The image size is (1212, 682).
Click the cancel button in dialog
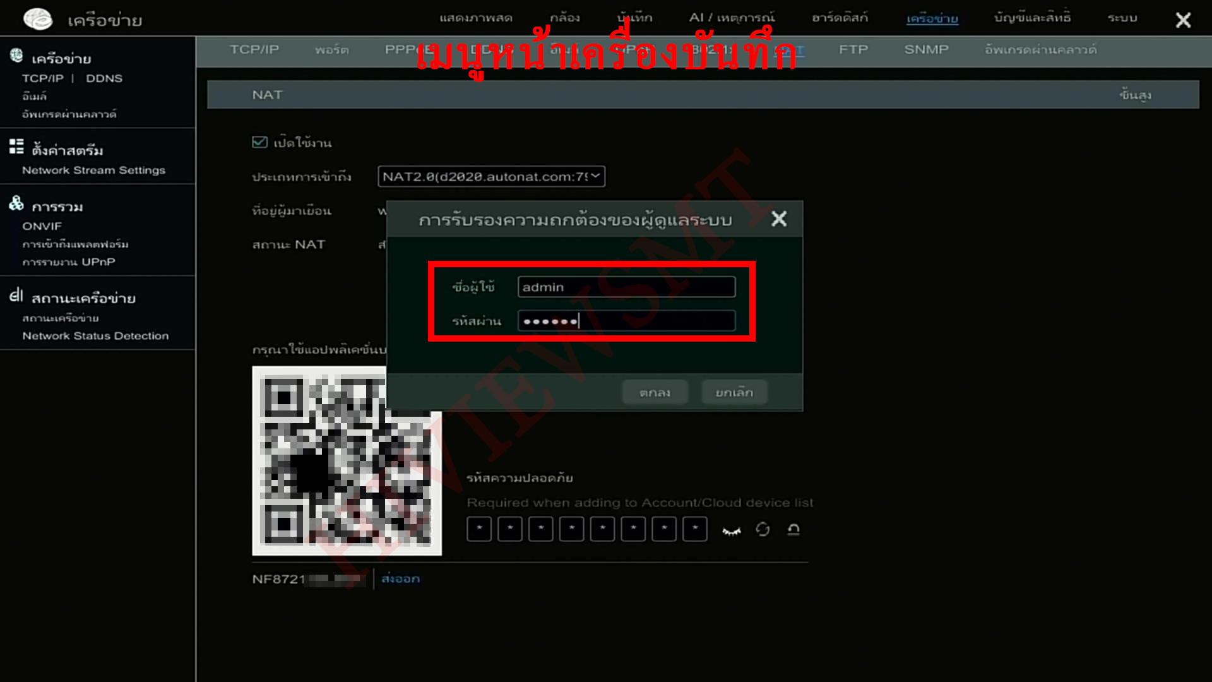coord(734,392)
